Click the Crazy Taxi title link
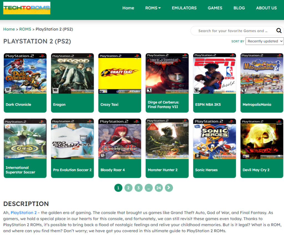This screenshot has height=236, width=284. click(109, 105)
